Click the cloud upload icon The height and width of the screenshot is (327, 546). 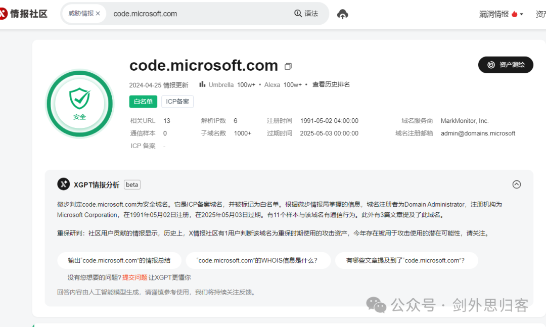point(343,14)
